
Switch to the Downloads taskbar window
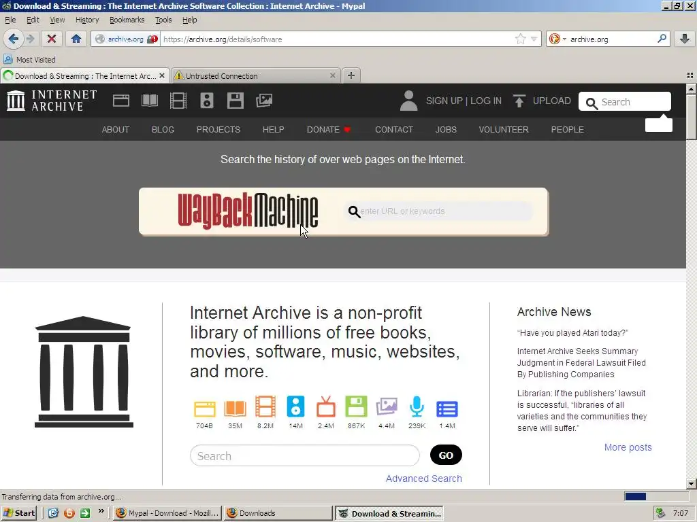(278, 513)
